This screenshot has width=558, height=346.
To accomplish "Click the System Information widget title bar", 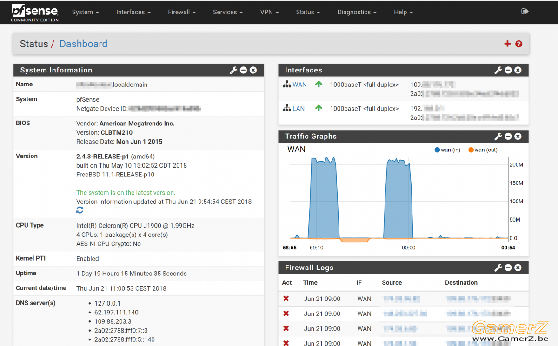I will tap(139, 70).
